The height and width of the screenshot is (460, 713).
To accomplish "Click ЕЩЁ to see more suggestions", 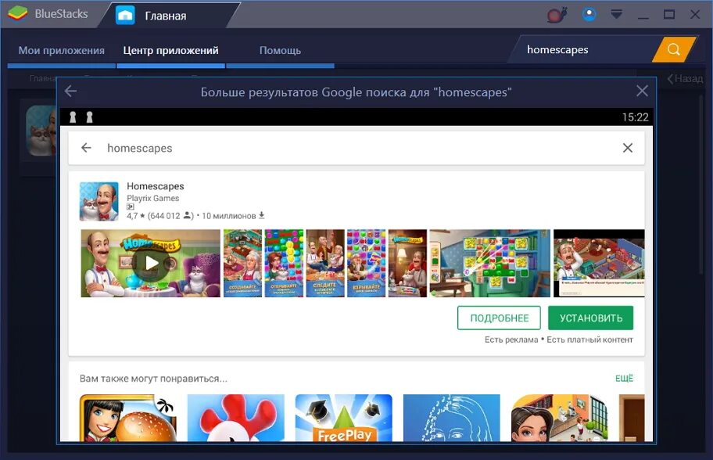I will (x=625, y=378).
